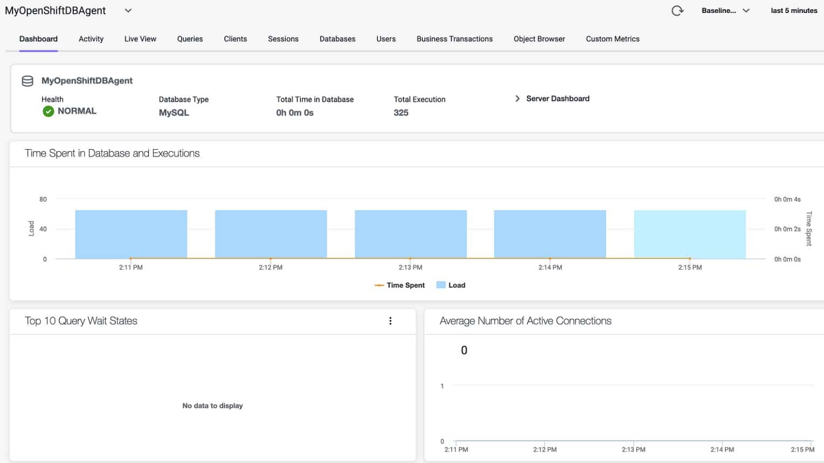Click the 2:14 PM load bar

tap(550, 234)
